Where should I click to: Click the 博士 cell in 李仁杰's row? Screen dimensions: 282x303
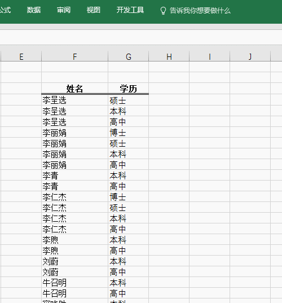pyautogui.click(x=129, y=197)
